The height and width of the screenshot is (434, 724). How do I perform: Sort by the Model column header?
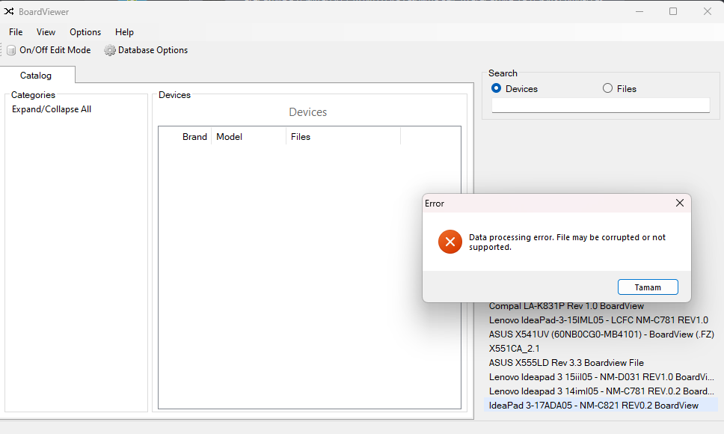[x=248, y=137]
